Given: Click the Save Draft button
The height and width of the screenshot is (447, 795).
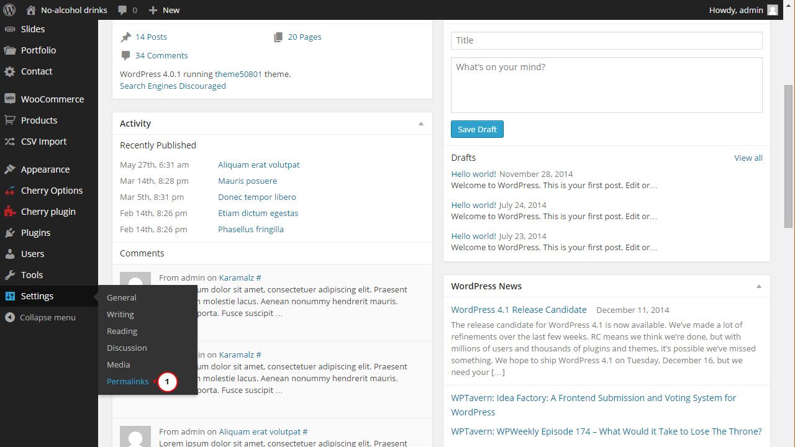Looking at the screenshot, I should (477, 129).
